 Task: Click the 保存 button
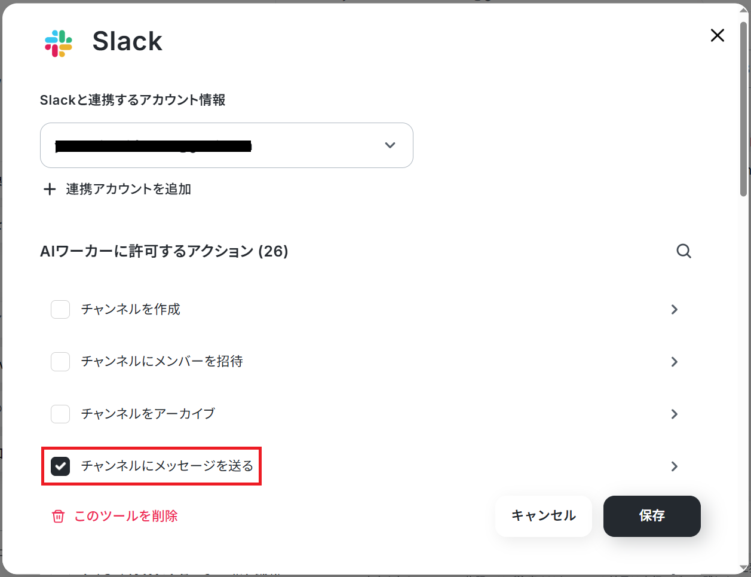pos(652,516)
